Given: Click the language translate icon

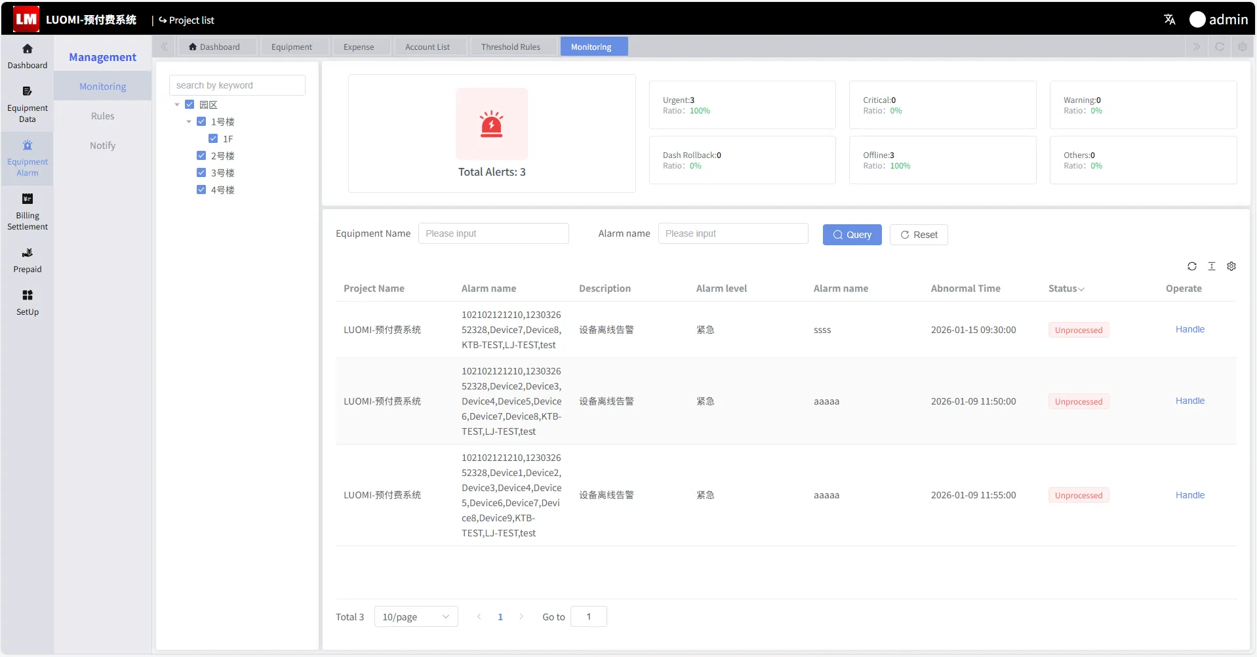Looking at the screenshot, I should tap(1169, 20).
